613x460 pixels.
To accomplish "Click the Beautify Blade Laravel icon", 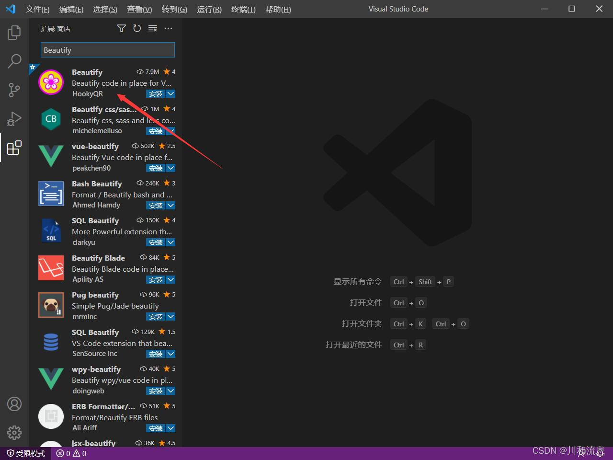I will (51, 268).
